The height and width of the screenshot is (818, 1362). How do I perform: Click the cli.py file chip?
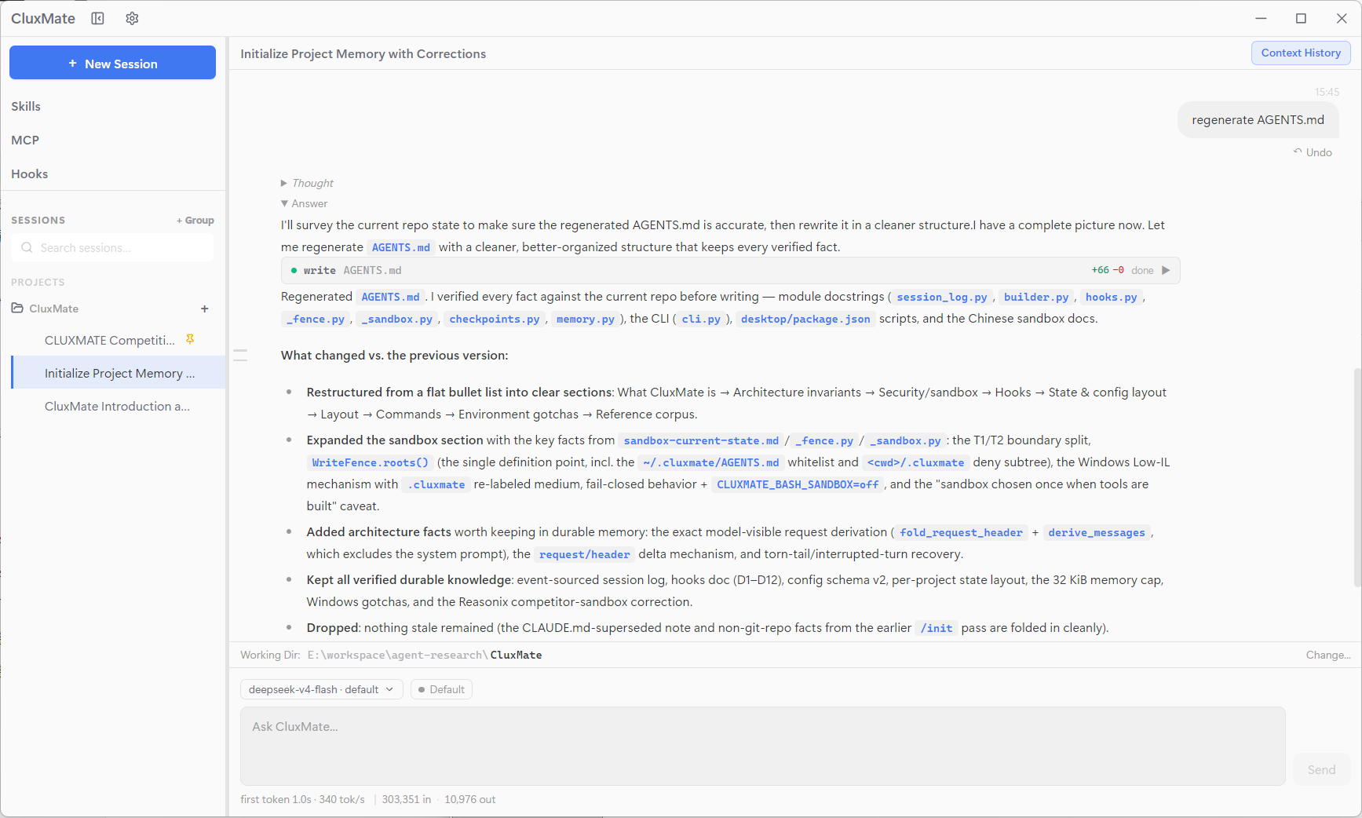tap(701, 319)
